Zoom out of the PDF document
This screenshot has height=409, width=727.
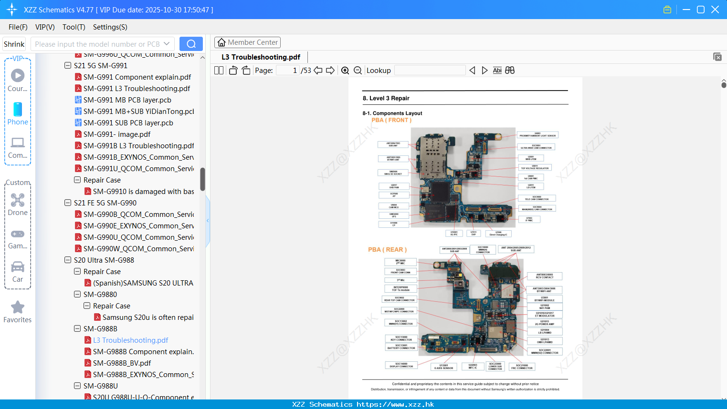tap(358, 71)
